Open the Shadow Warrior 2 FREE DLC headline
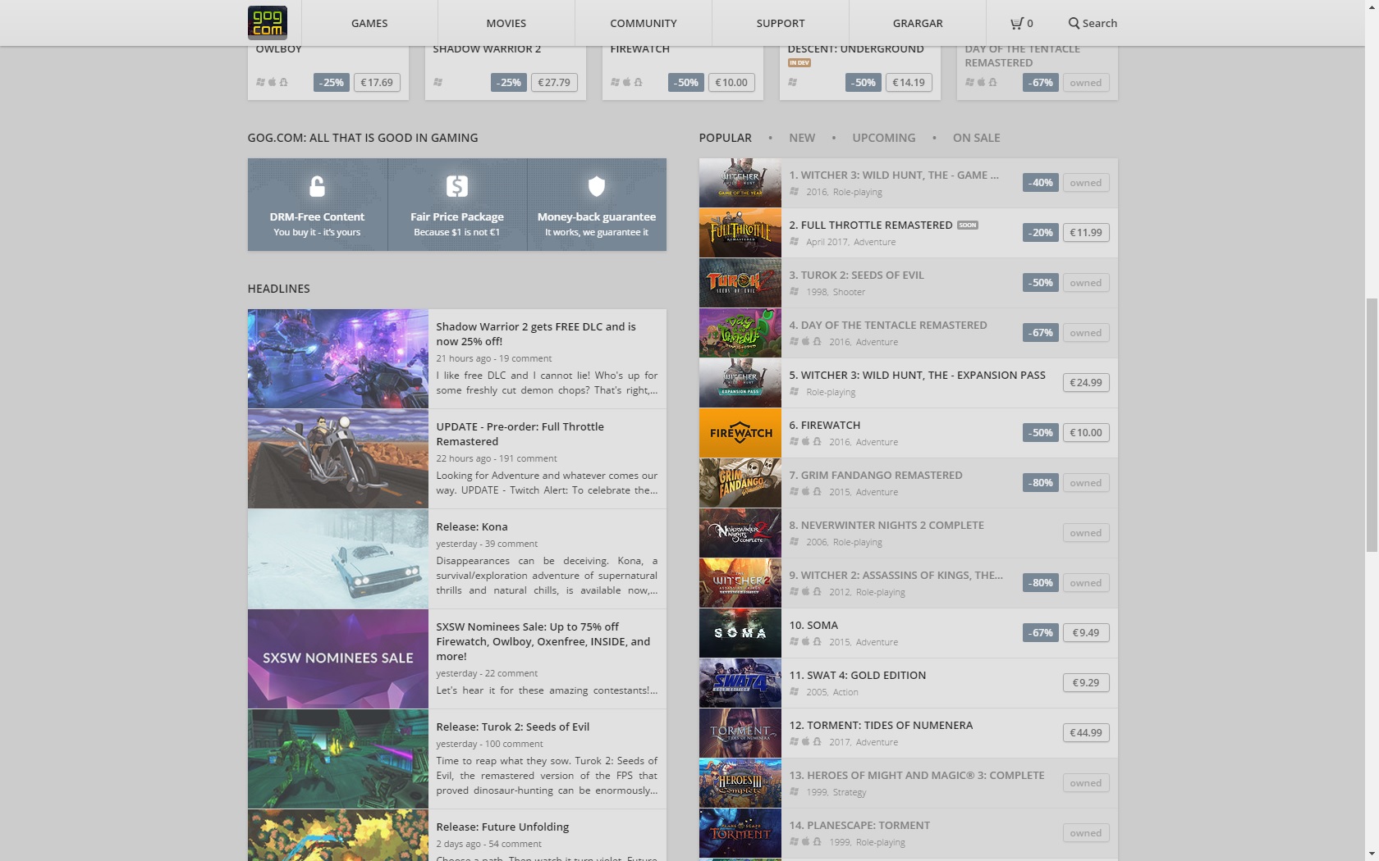This screenshot has height=861, width=1379. point(536,334)
